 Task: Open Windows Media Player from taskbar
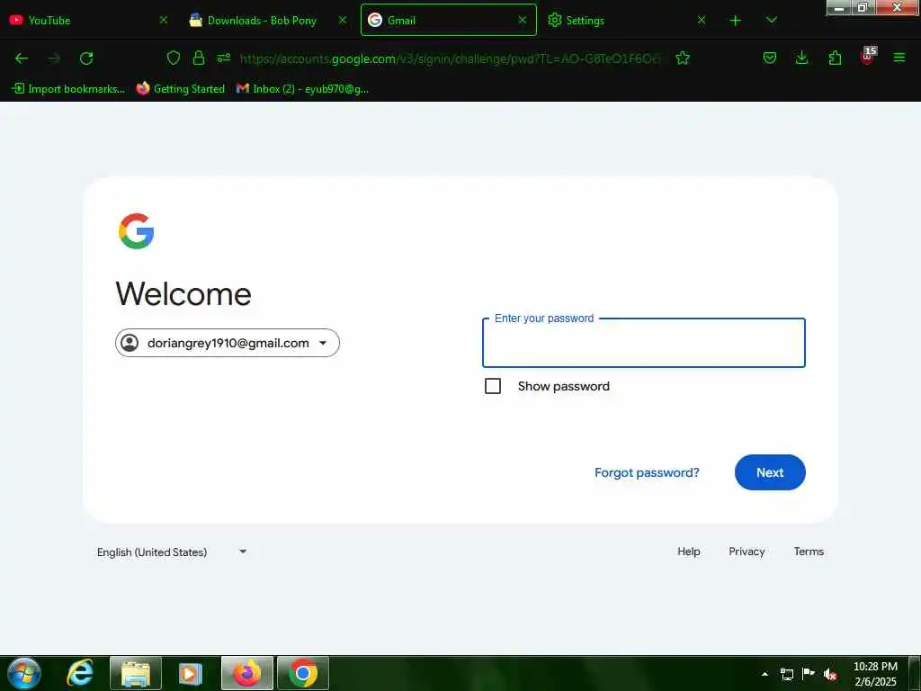(x=191, y=673)
